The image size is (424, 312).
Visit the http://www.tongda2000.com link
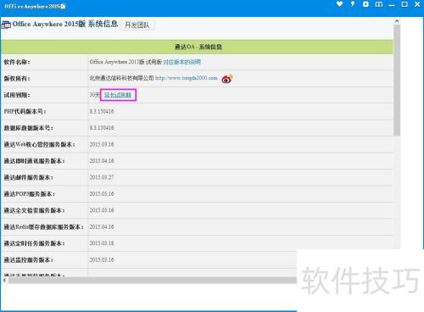click(x=186, y=78)
